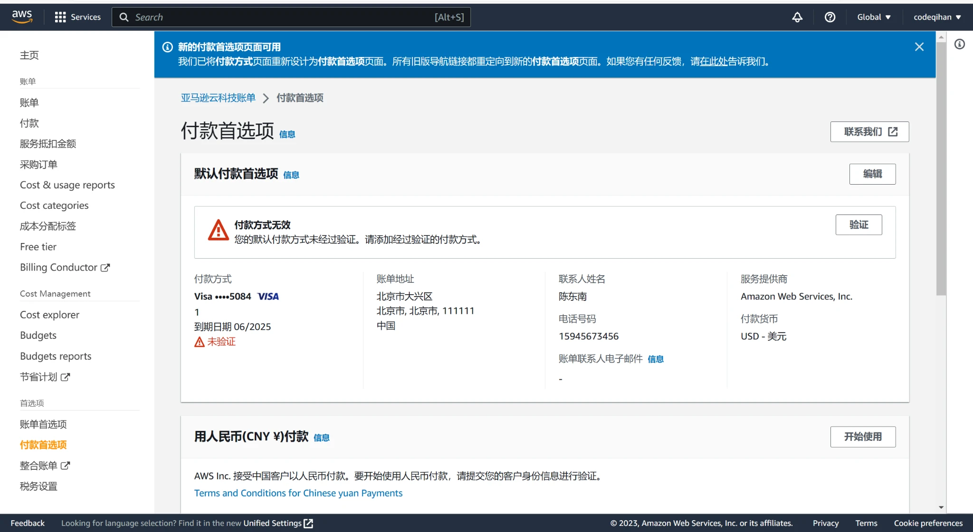
Task: Open Terms and Conditions for Chinese yuan Payments
Action: 298,493
